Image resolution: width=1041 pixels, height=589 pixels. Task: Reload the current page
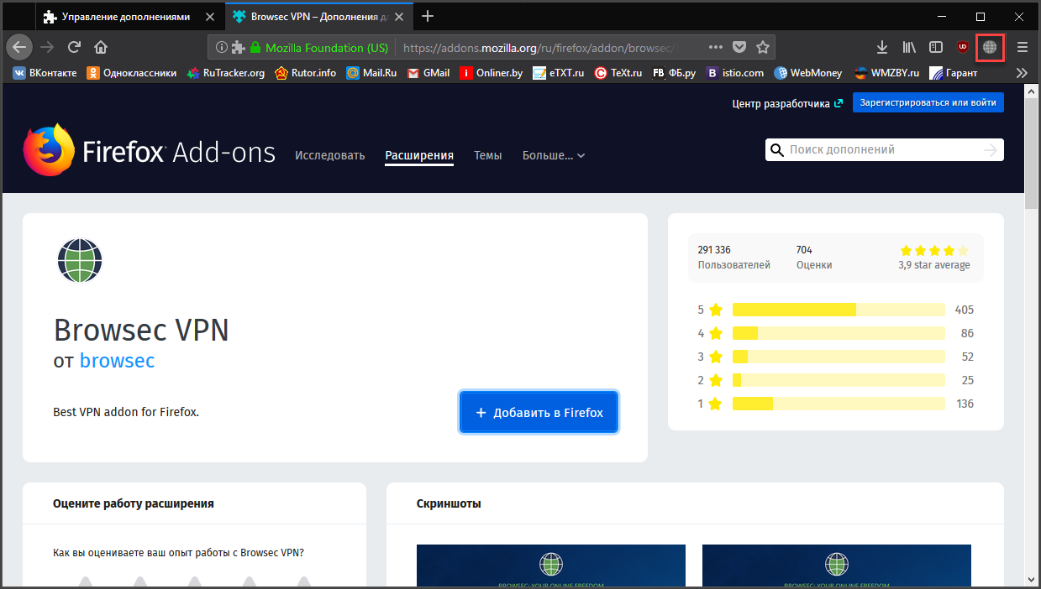[74, 47]
